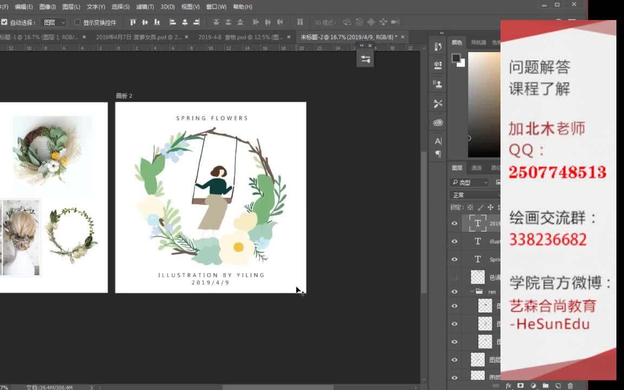Click the lock position button in Layers
Viewport: 624px width, 390px height.
491,207
